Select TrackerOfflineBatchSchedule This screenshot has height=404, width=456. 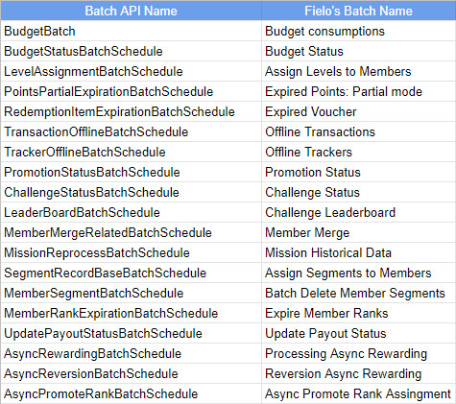[84, 153]
